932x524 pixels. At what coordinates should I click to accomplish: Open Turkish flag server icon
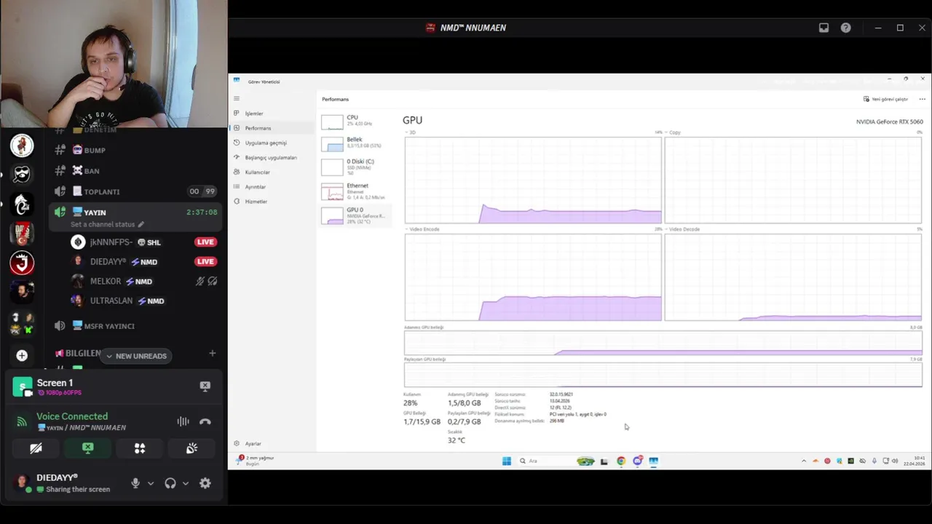click(x=22, y=234)
